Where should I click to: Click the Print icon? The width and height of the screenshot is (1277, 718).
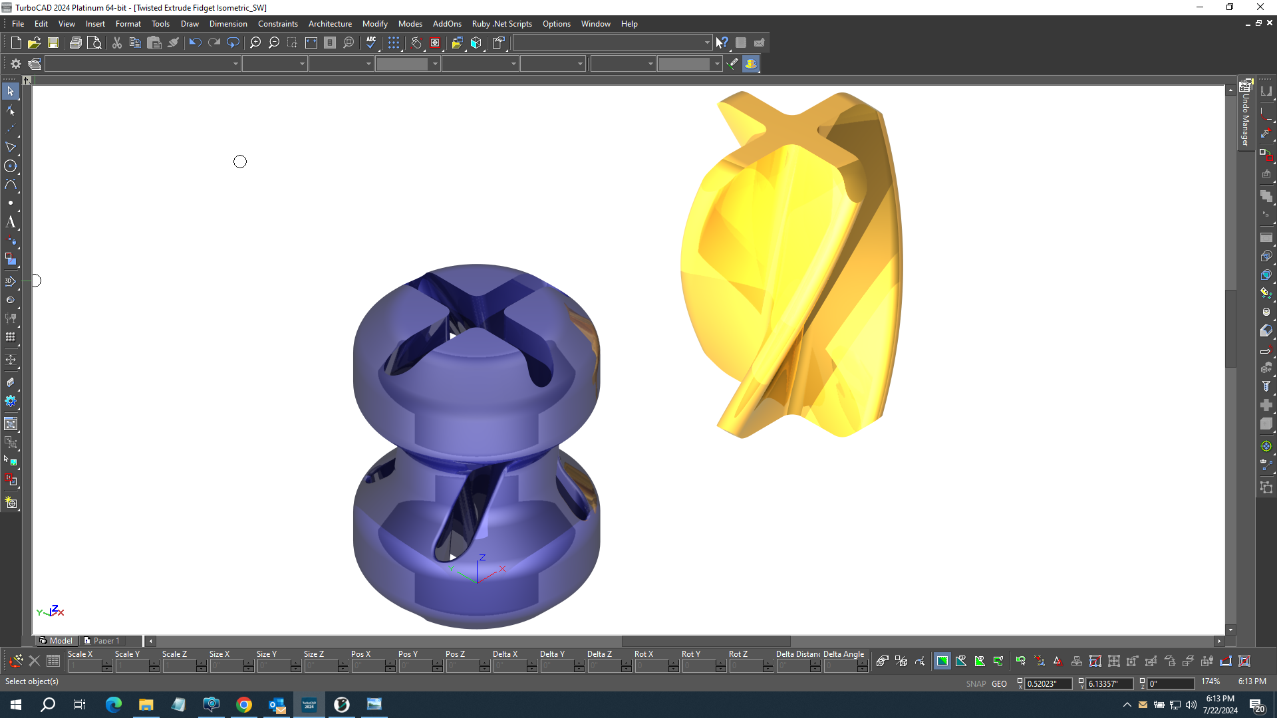coord(76,43)
